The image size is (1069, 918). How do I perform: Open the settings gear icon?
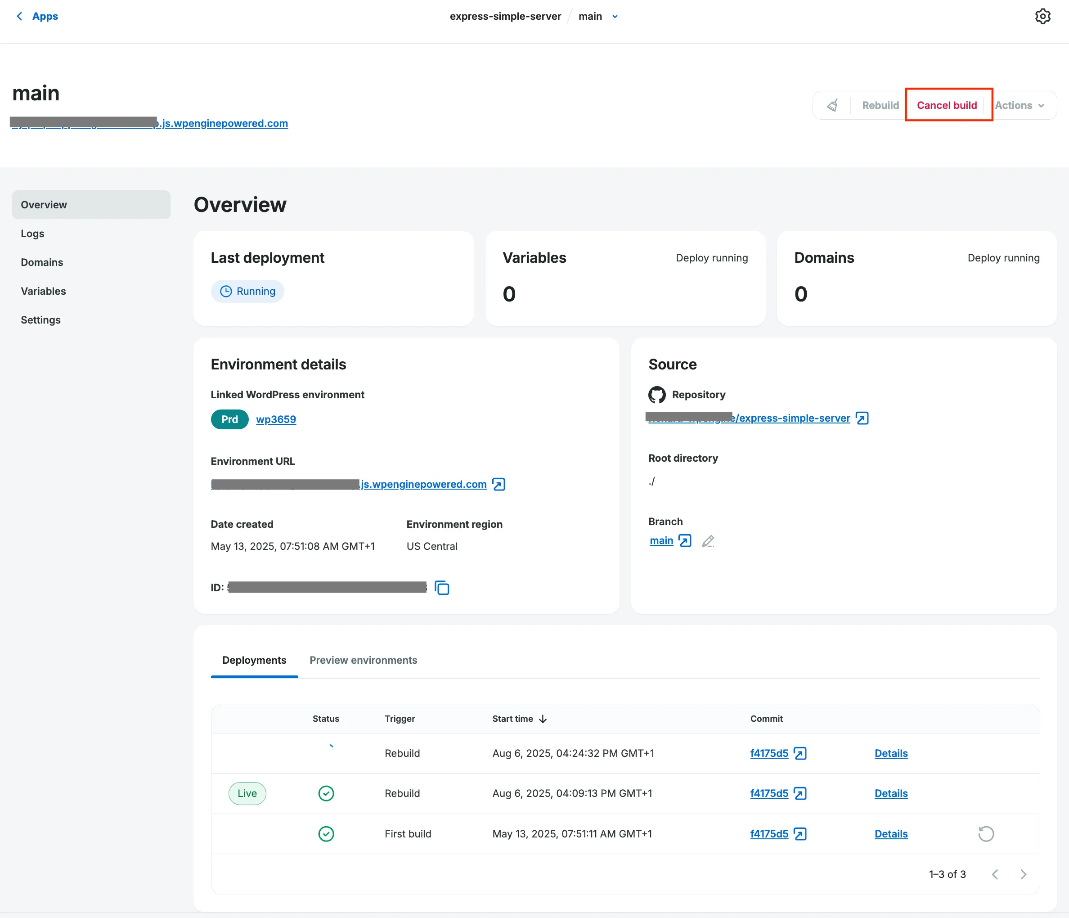point(1042,17)
